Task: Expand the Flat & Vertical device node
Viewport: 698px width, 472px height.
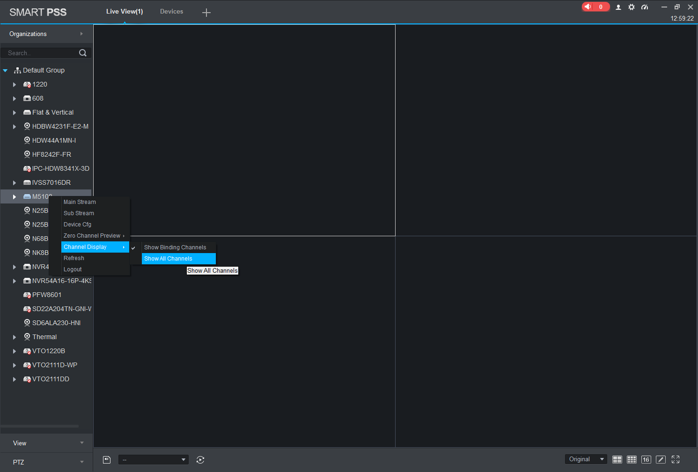Action: [x=15, y=113]
